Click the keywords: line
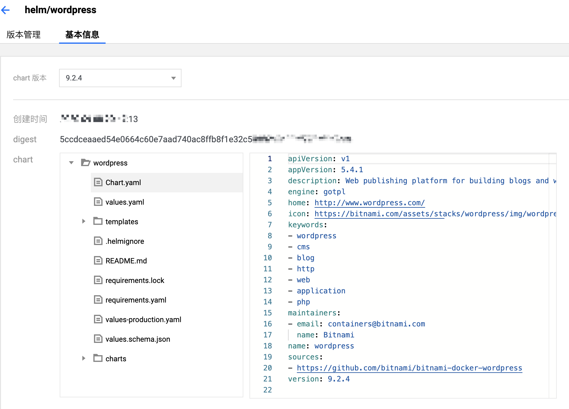Screen dimensions: 569x409 (x=307, y=225)
